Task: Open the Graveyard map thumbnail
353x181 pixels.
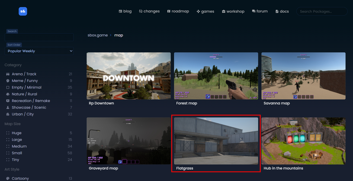Action: tap(128, 141)
